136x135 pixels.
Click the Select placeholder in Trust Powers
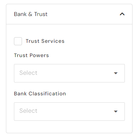click(x=28, y=73)
